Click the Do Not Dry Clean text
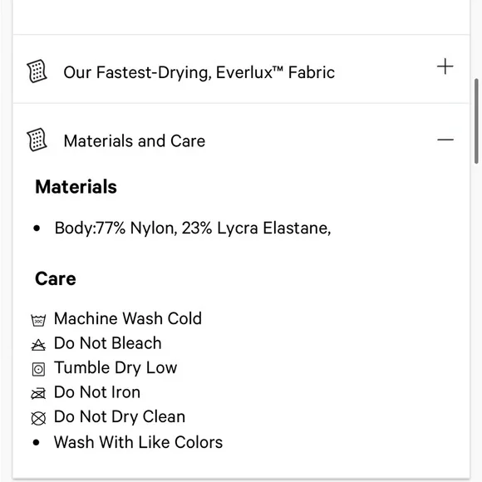This screenshot has height=482, width=482. (120, 417)
